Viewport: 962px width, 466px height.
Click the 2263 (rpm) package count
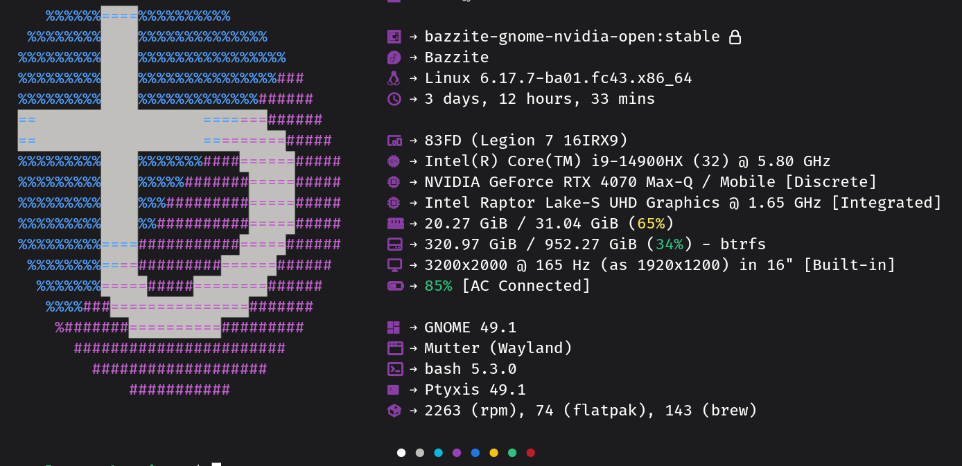pyautogui.click(x=471, y=411)
